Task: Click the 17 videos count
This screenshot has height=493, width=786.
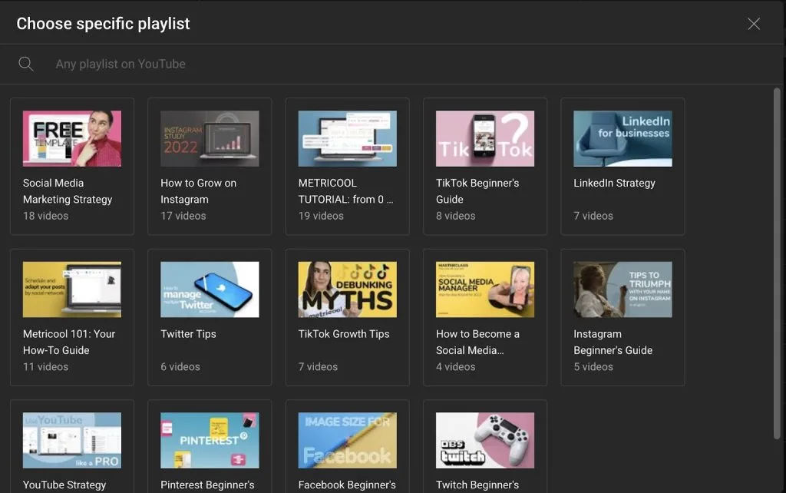Action: tap(183, 216)
